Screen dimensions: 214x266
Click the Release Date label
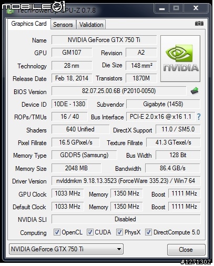click(29, 79)
